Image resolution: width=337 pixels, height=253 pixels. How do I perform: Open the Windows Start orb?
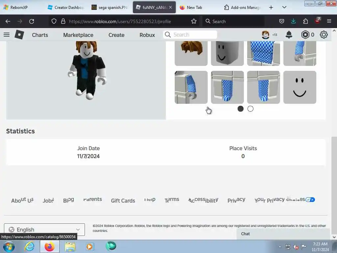[x=9, y=246]
